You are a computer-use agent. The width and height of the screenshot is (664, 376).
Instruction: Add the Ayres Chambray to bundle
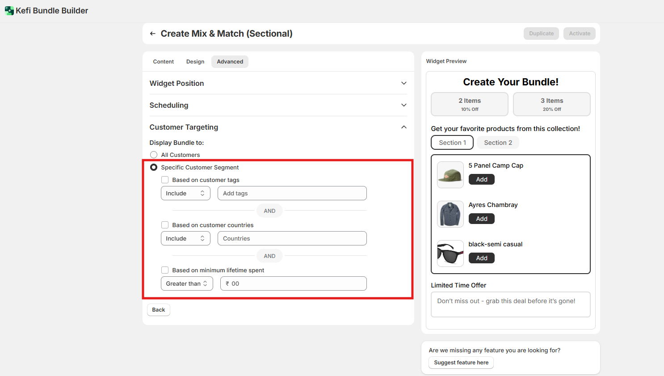tap(481, 219)
